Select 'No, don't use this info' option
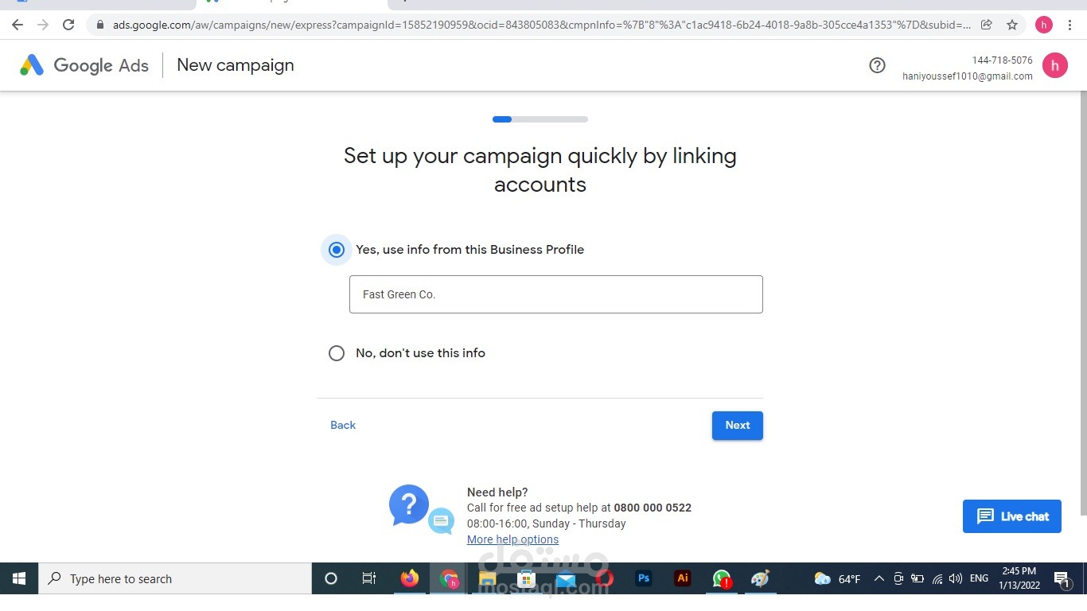Viewport: 1087px width, 611px height. (x=337, y=353)
